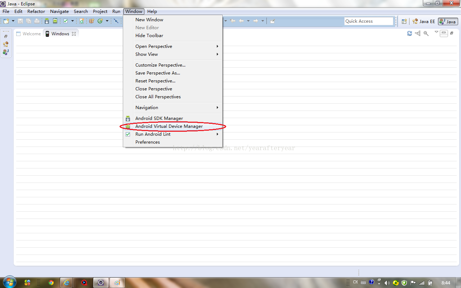461x288 pixels.
Task: Click the Open Perspective icon
Action: click(404, 22)
